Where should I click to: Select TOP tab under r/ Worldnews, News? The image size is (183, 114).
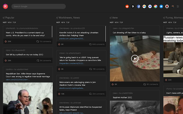[x=68, y=22]
